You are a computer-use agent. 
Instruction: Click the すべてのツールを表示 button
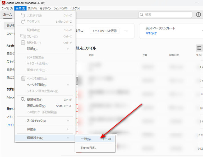pos(104,31)
